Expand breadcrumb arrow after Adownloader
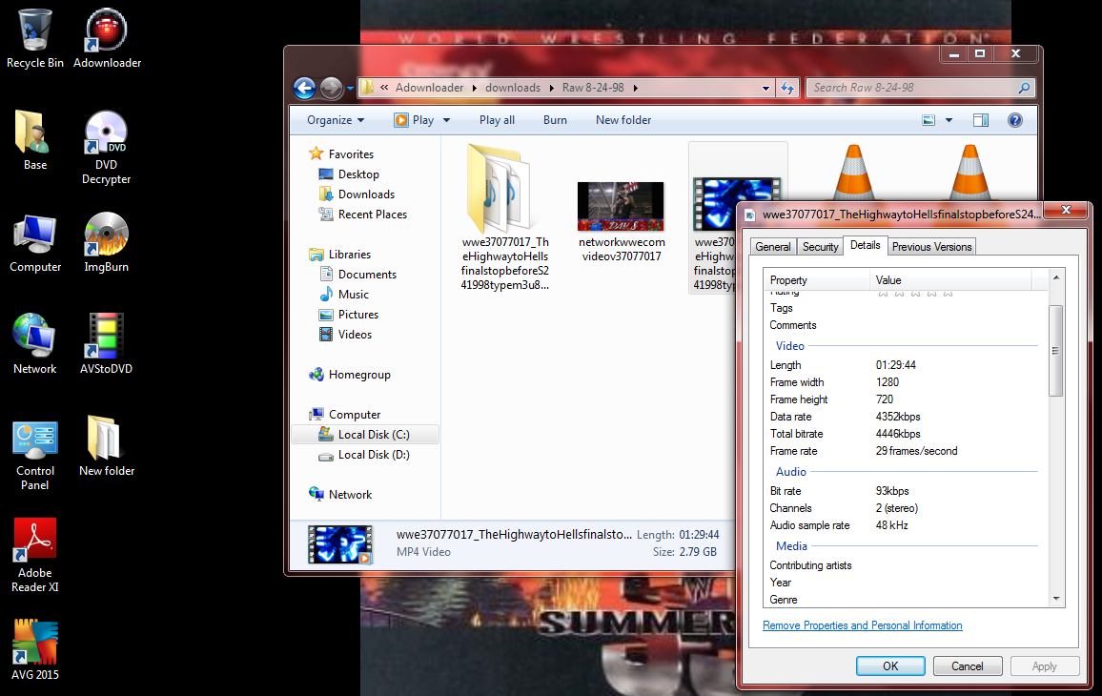 (x=475, y=88)
